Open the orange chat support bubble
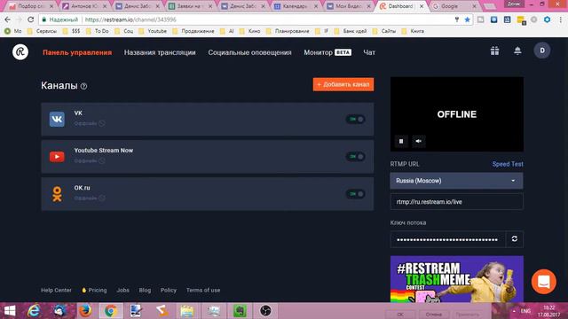 tap(544, 282)
